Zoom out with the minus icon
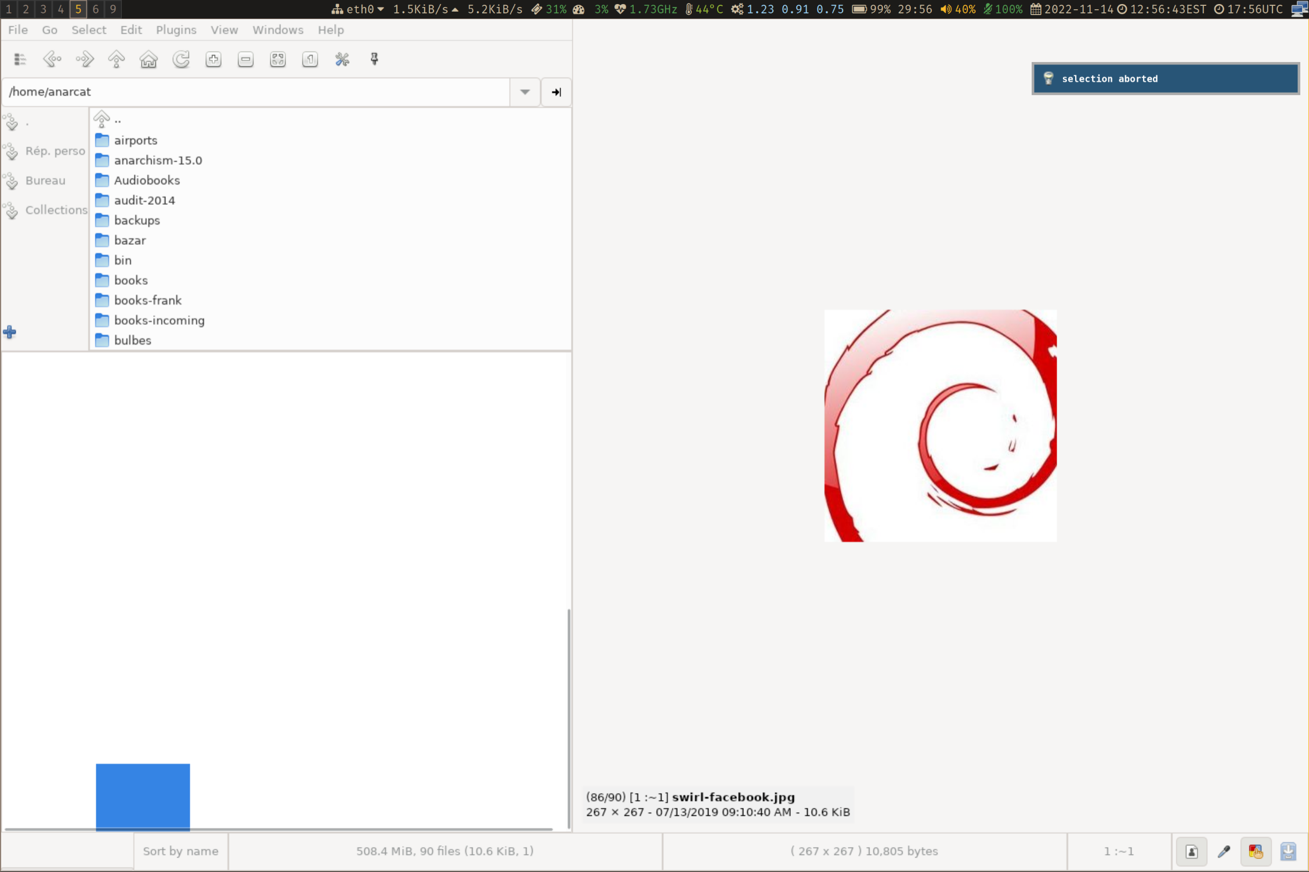The width and height of the screenshot is (1309, 872). click(245, 59)
